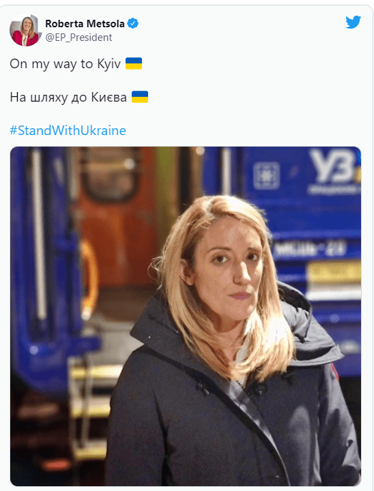Screen dimensions: 374x491
Task: Open the @EP_President handle
Action: (x=78, y=38)
